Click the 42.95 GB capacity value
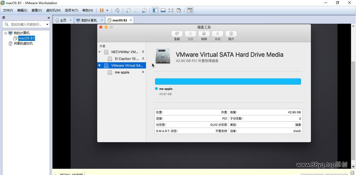 (x=294, y=112)
